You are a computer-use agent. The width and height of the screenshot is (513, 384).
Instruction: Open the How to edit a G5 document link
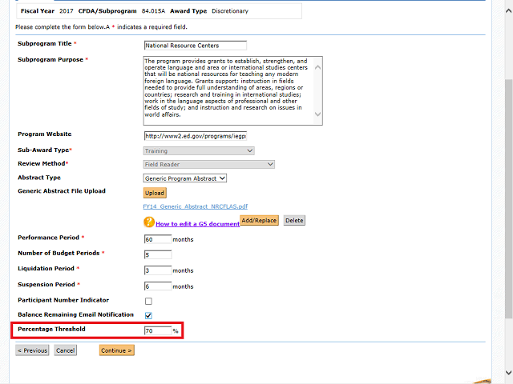click(x=197, y=224)
